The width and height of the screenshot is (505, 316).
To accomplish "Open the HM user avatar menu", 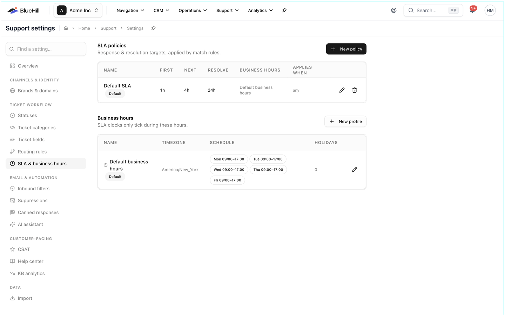I will [490, 11].
